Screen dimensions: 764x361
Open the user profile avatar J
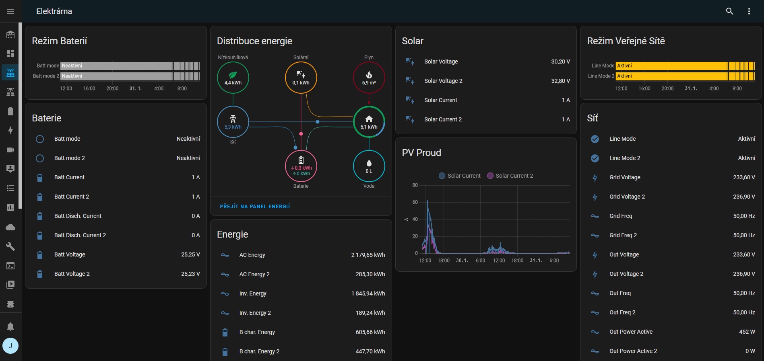coord(10,346)
